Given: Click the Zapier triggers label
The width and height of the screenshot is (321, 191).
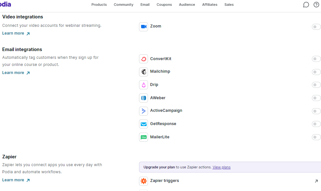Looking at the screenshot, I should tap(165, 181).
